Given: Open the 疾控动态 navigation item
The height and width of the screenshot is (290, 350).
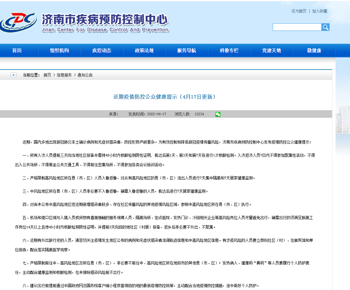Looking at the screenshot, I should (x=102, y=50).
